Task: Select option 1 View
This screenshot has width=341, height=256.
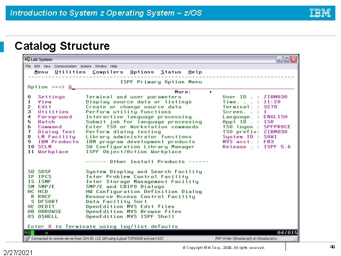Action: 40,102
